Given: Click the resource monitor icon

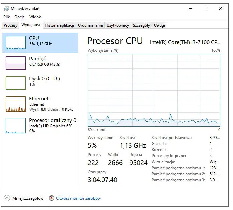Looking at the screenshot, I should click(52, 198).
